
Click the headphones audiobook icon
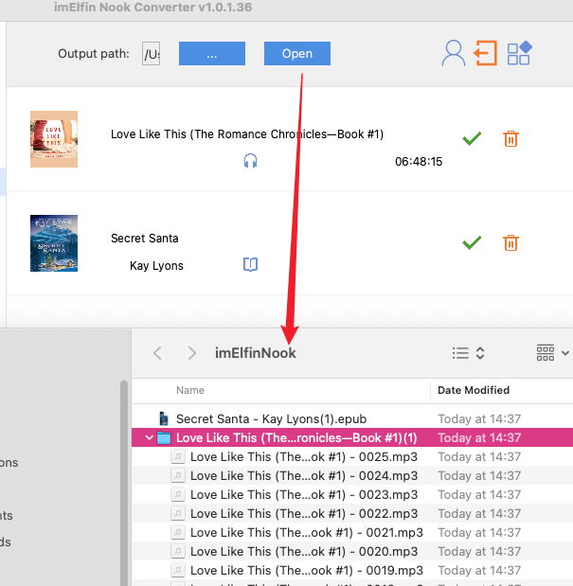(x=250, y=161)
